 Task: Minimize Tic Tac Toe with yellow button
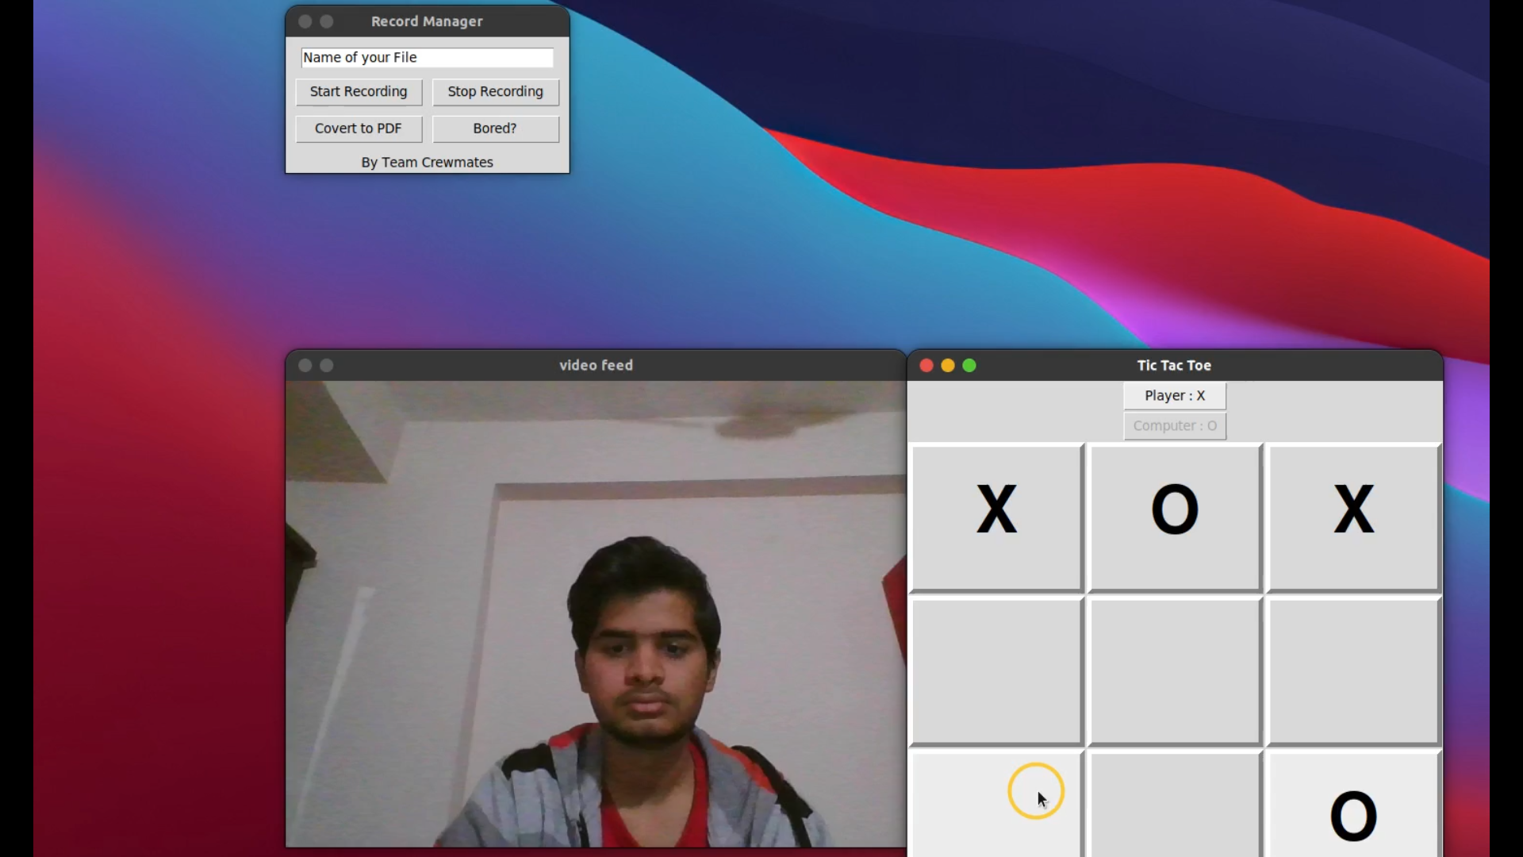(947, 365)
